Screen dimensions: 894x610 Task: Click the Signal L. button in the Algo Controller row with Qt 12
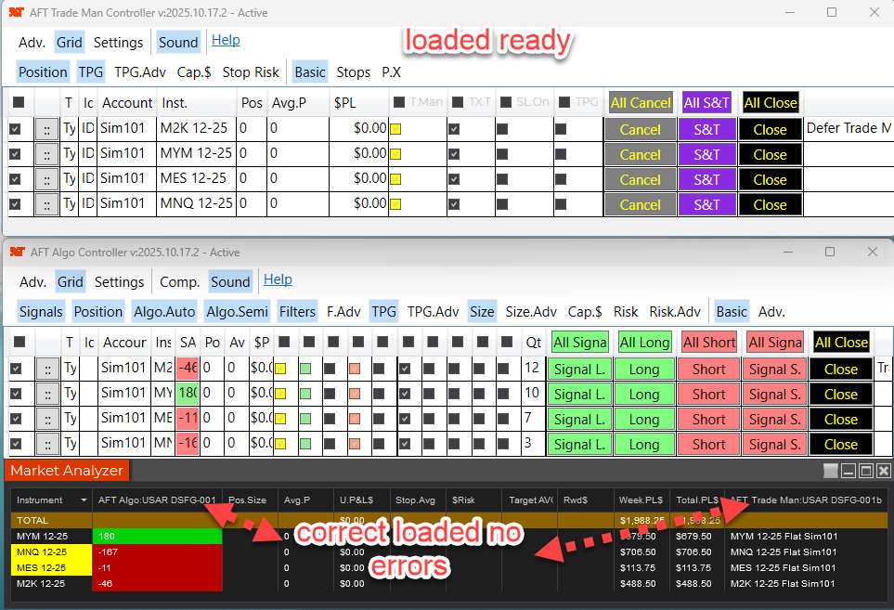[579, 369]
